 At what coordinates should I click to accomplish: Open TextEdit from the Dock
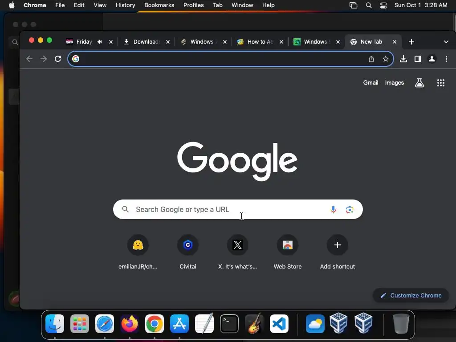204,323
